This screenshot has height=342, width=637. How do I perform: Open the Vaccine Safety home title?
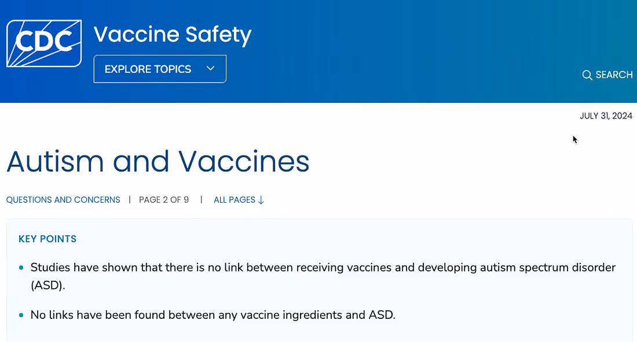(172, 35)
